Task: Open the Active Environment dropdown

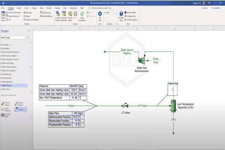Action: [x=16, y=11]
